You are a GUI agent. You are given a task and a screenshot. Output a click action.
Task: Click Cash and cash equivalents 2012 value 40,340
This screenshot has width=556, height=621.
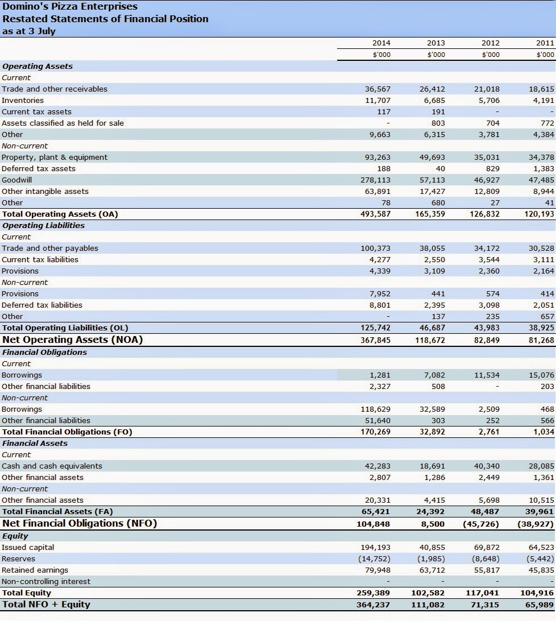(x=487, y=466)
